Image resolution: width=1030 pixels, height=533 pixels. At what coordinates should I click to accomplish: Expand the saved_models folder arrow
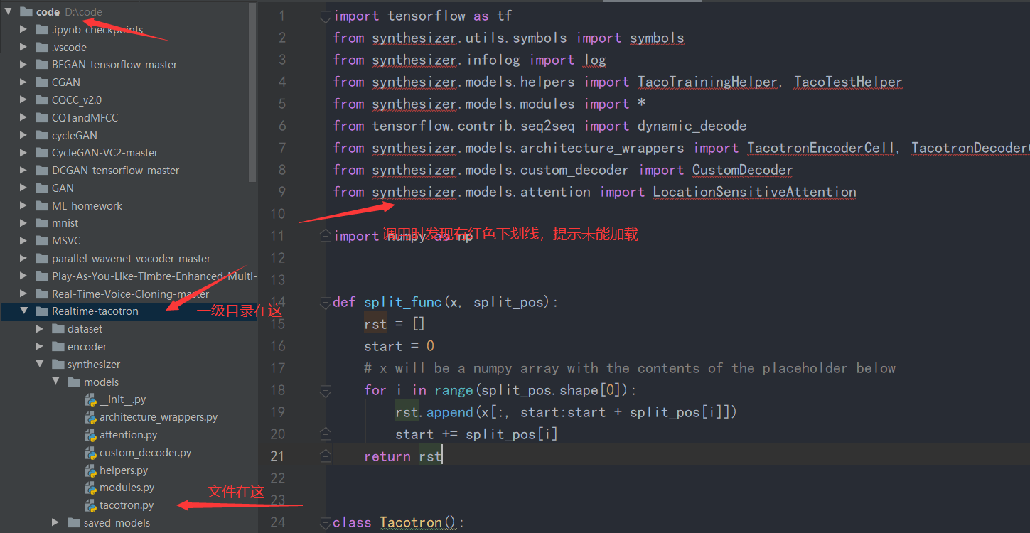55,522
